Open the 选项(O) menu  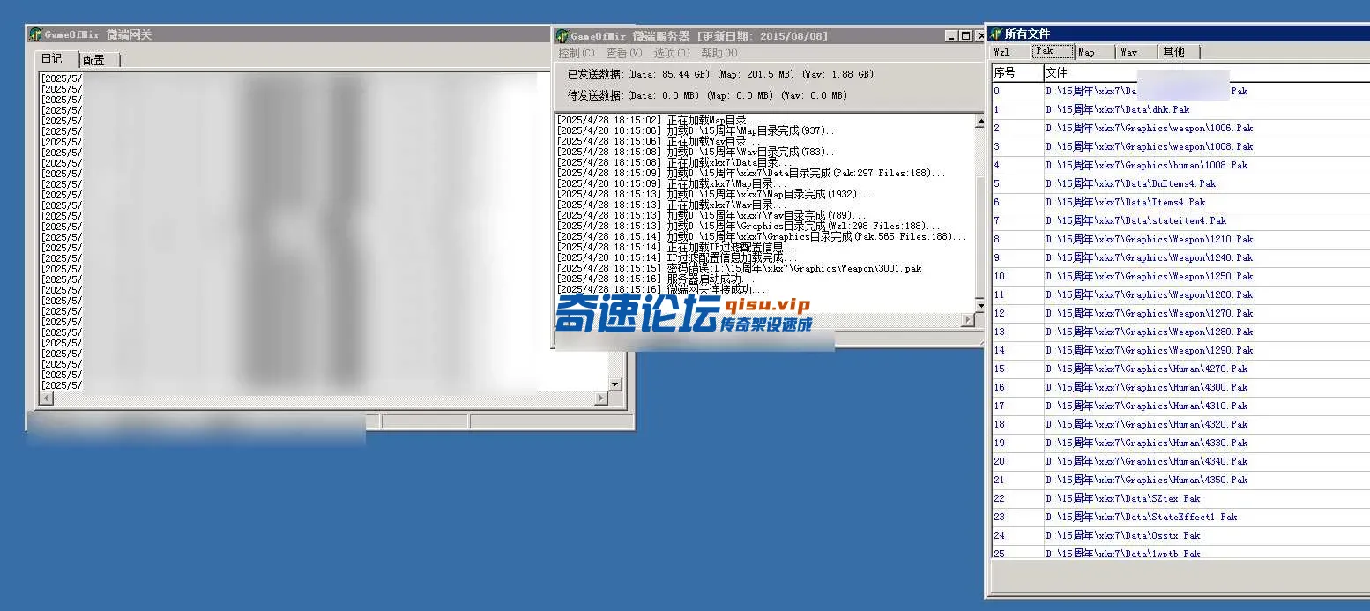tap(672, 54)
